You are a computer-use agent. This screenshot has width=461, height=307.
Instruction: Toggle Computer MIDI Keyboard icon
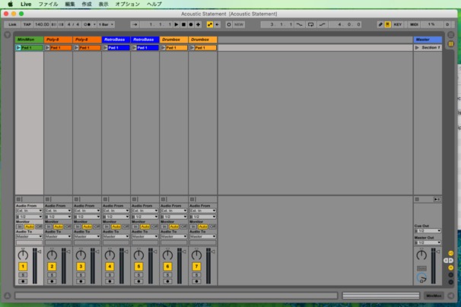(x=387, y=24)
